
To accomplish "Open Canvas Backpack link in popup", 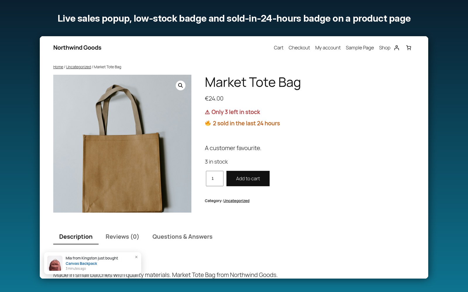I will click(x=81, y=263).
